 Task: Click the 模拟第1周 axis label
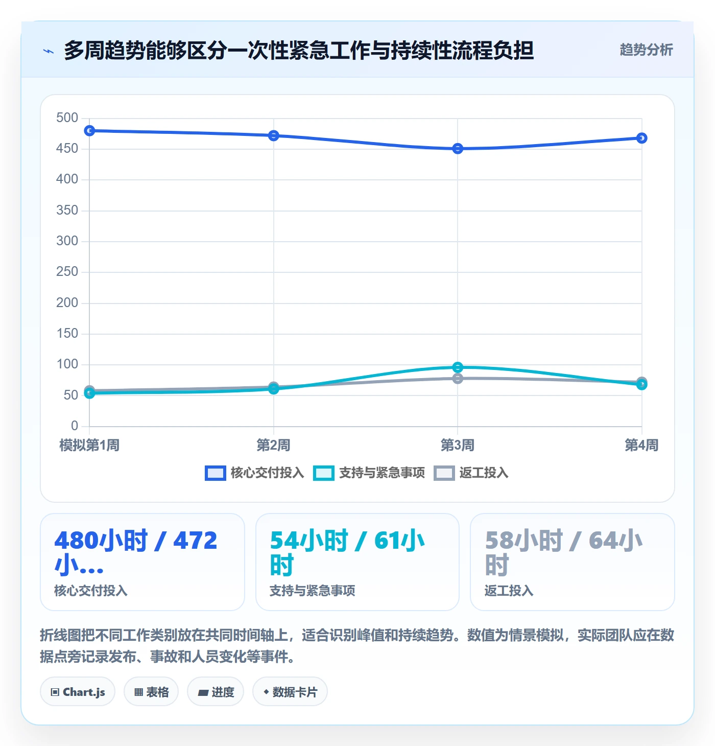[89, 445]
